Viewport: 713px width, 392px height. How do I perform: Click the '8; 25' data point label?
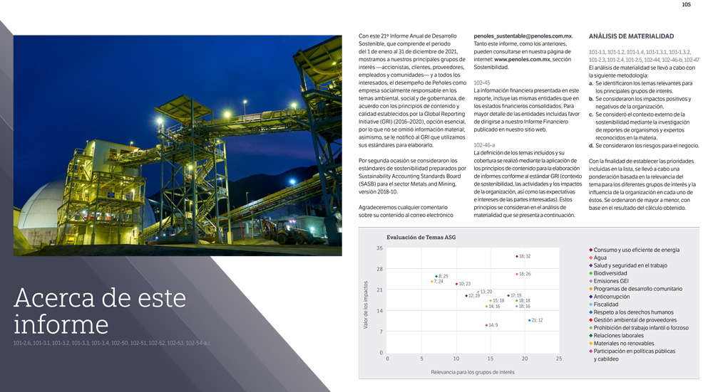coord(443,276)
